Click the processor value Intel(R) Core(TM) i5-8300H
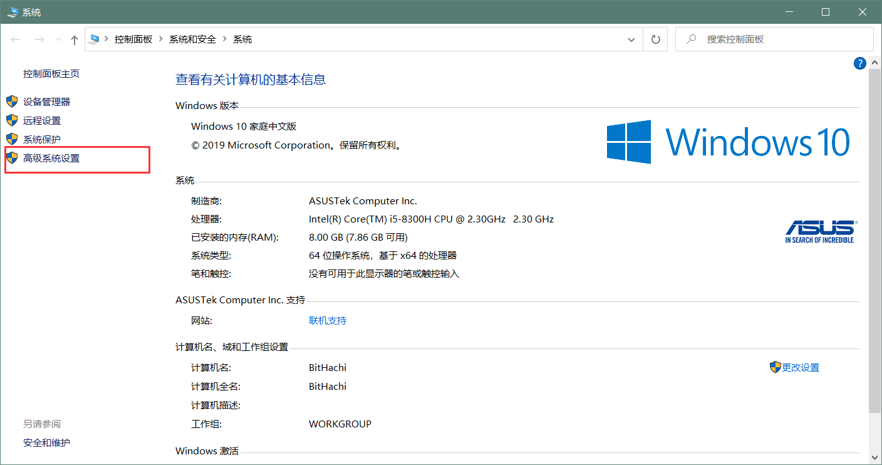This screenshot has width=882, height=465. click(431, 219)
